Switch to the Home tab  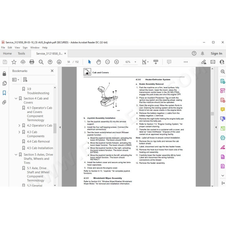click(7, 54)
